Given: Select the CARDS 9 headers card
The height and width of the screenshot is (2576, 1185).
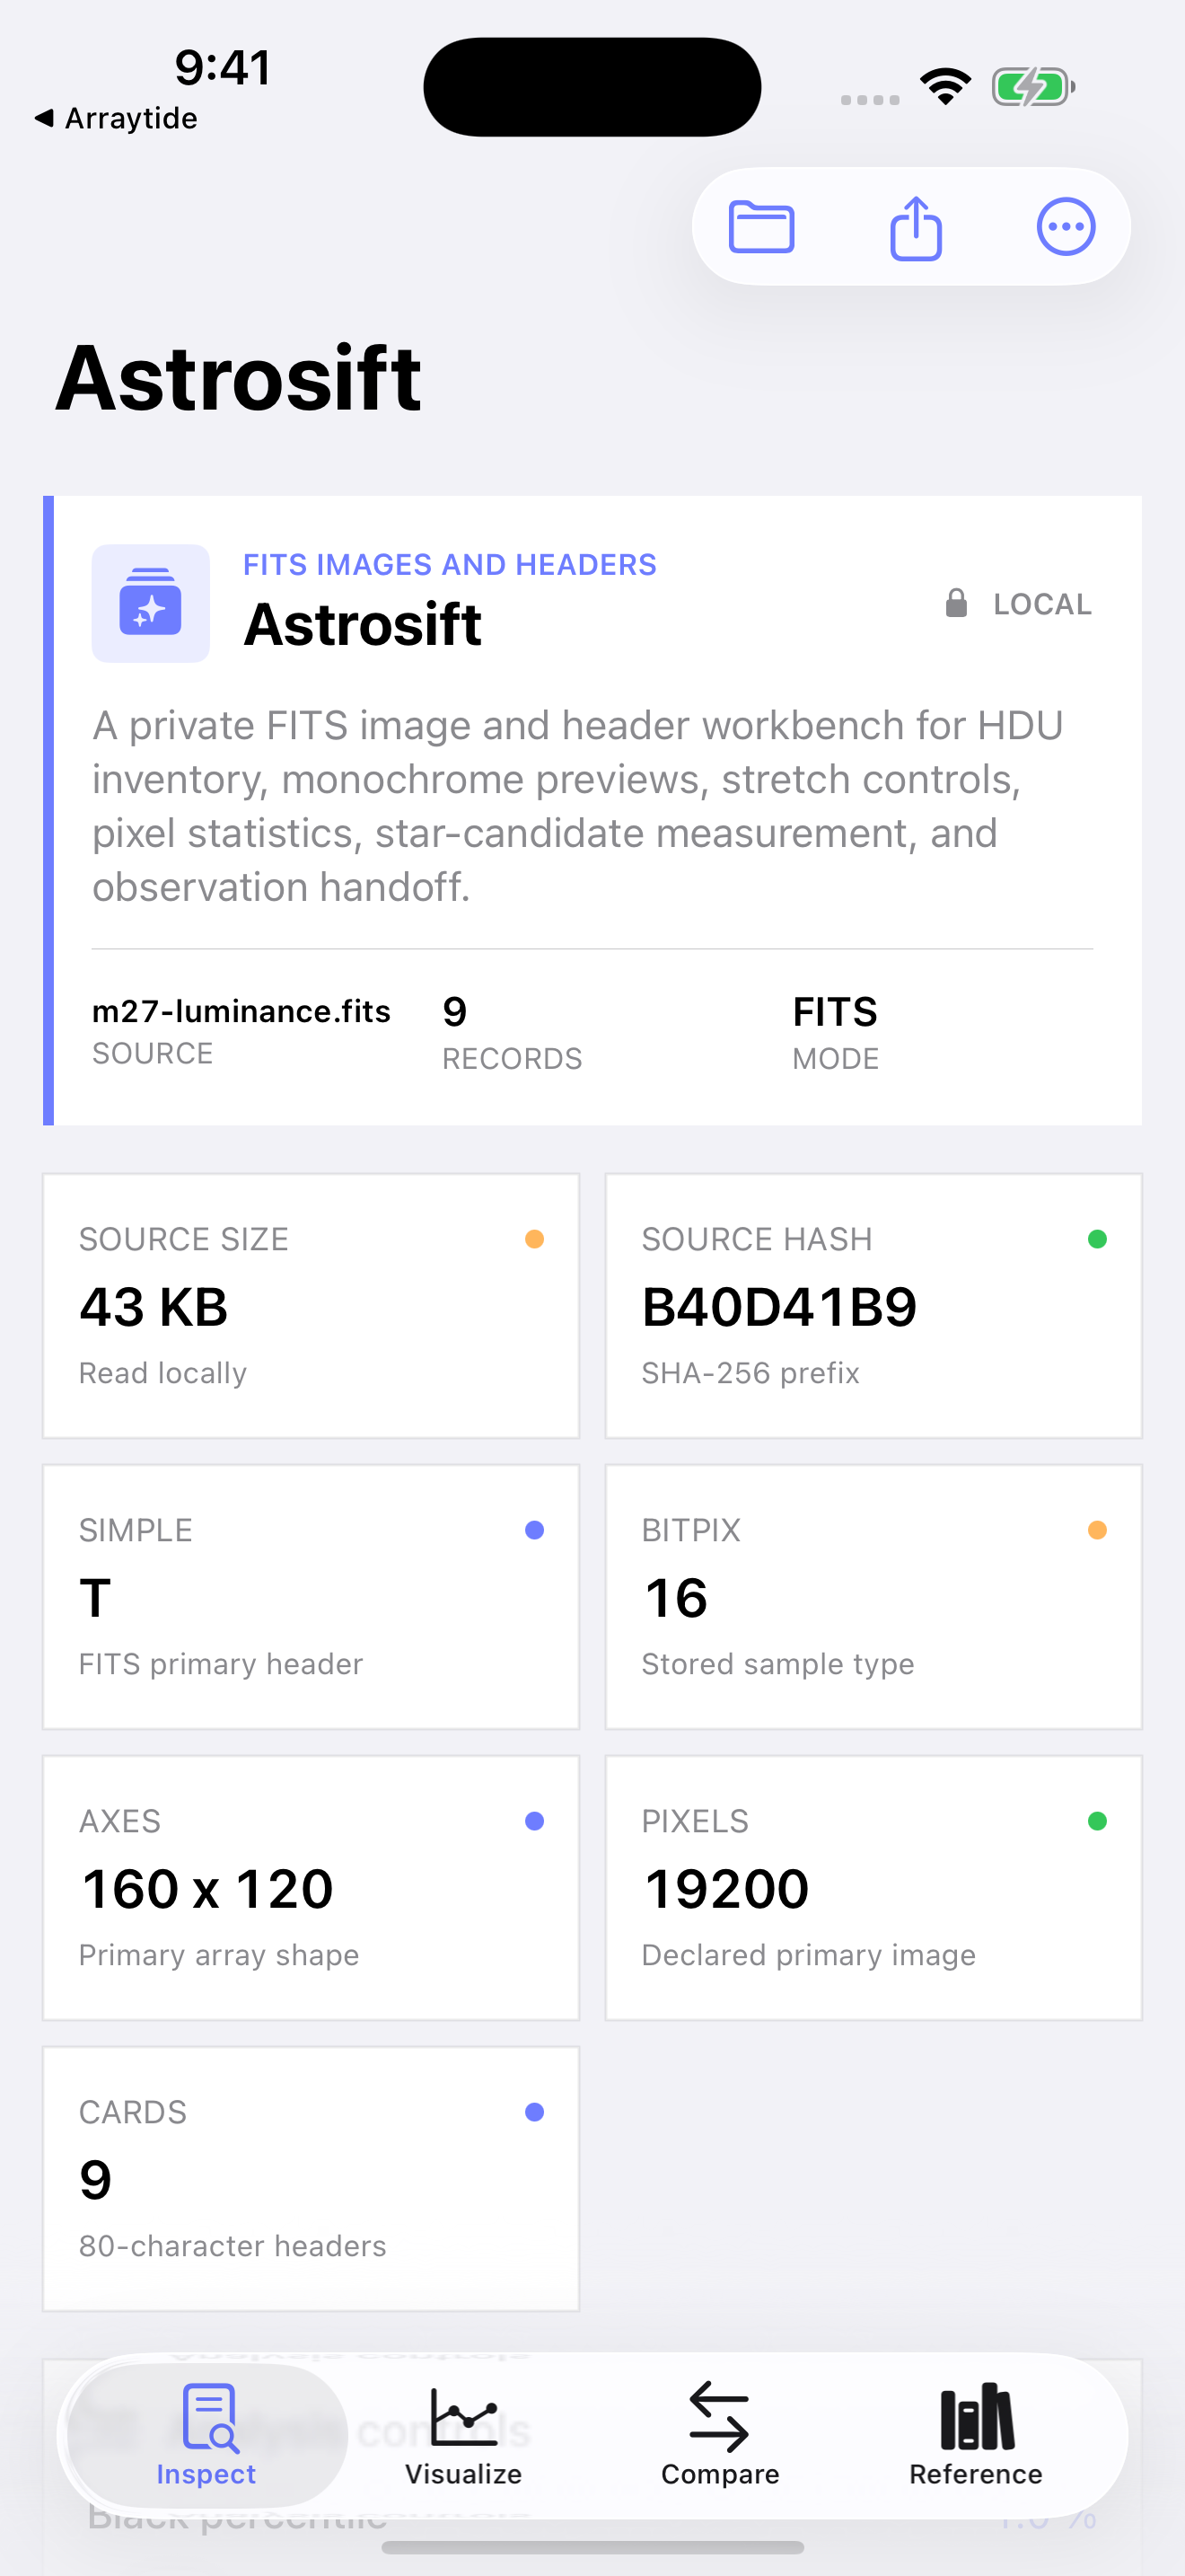Looking at the screenshot, I should pos(311,2179).
